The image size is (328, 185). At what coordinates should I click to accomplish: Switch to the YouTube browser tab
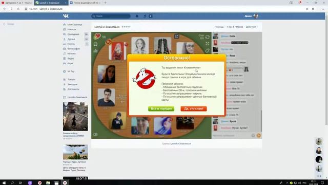17,3
